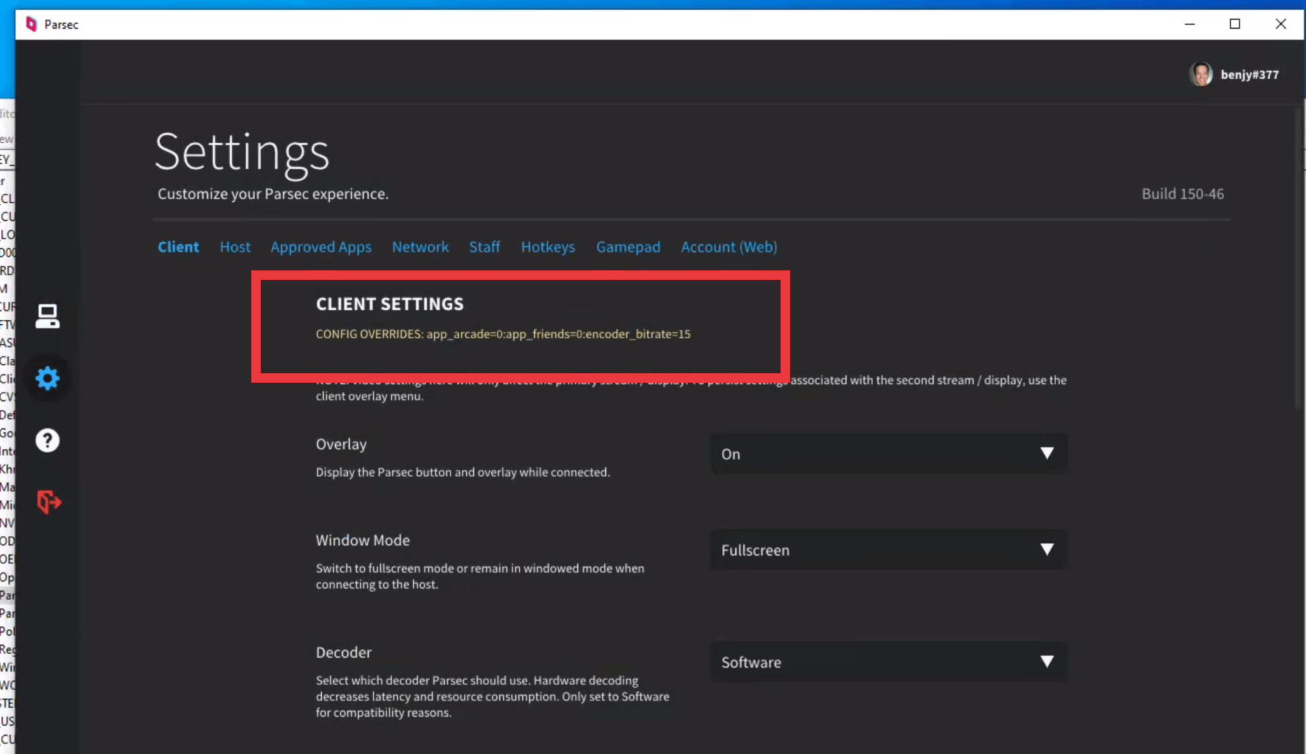
Task: Open the Account (Web) link
Action: coord(729,247)
